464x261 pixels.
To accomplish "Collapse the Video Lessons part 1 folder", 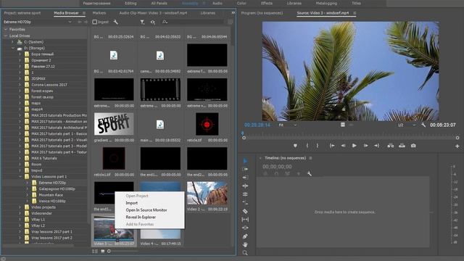I will coord(20,177).
